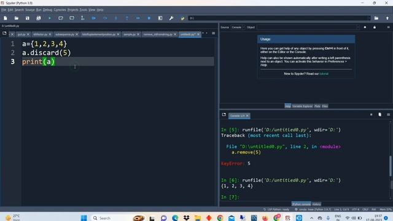The width and height of the screenshot is (393, 221).
Task: Save the current file
Action: pos(27,18)
